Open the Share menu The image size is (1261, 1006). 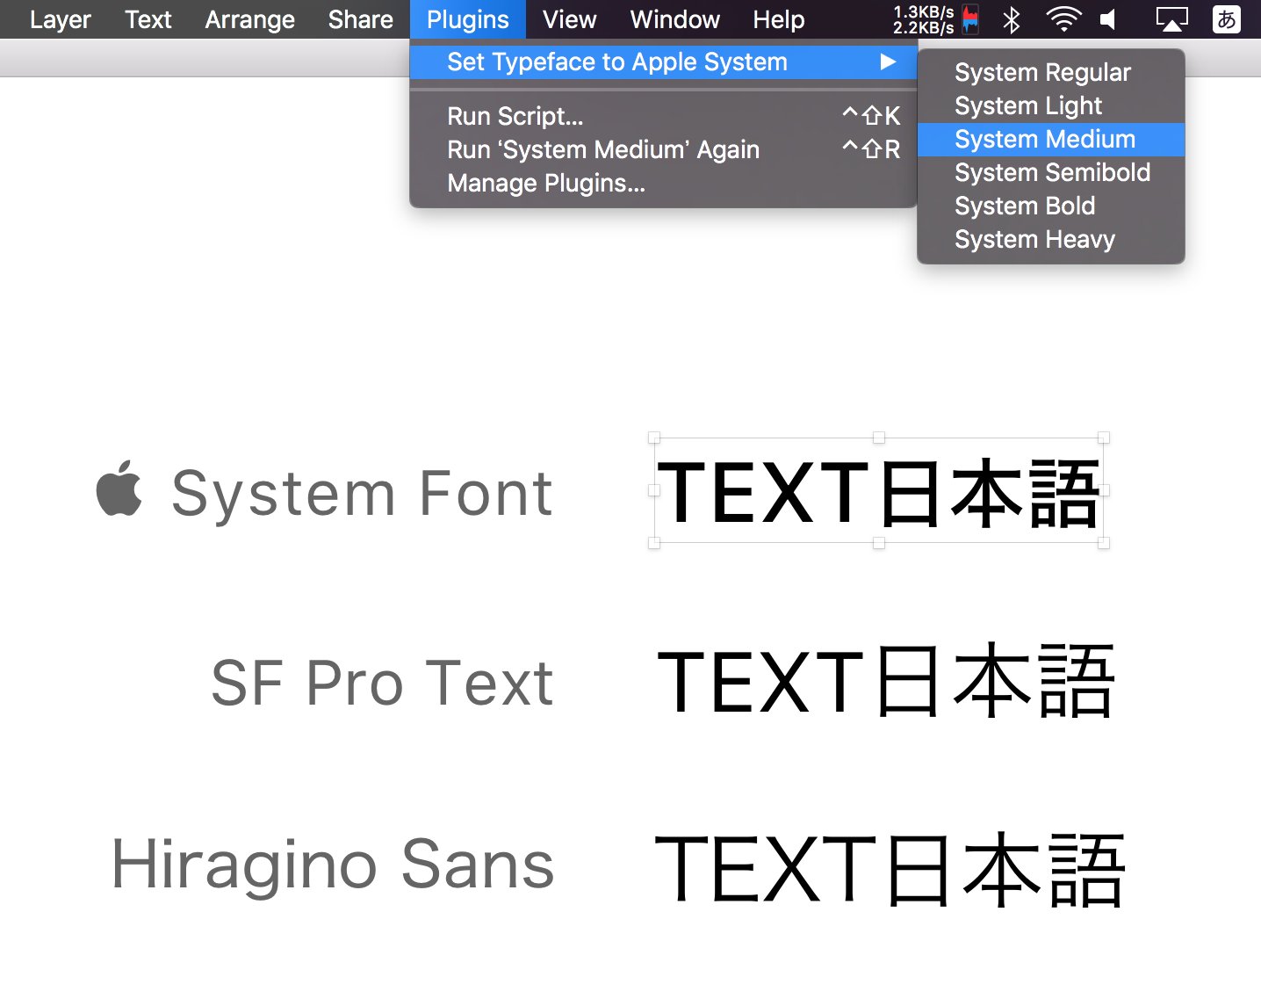[x=360, y=19]
